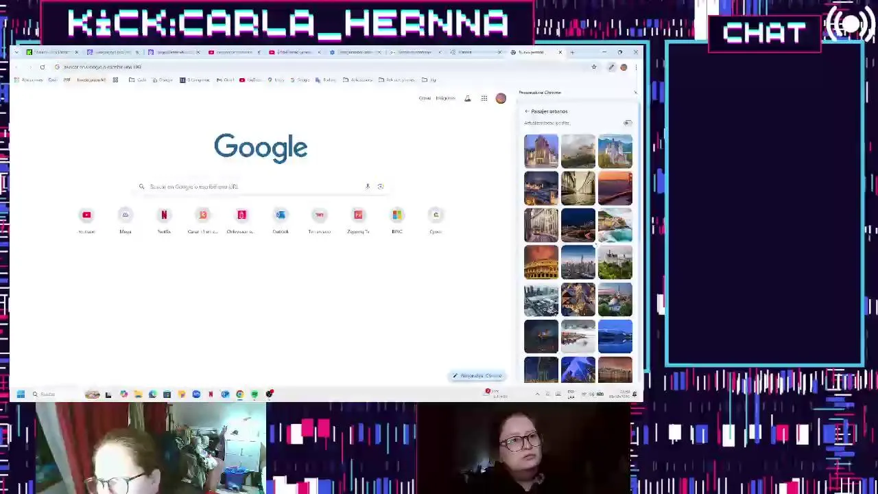Select the Golden Gate bridge sunset thumbnail
Viewport: 878px width, 494px height.
(x=615, y=189)
